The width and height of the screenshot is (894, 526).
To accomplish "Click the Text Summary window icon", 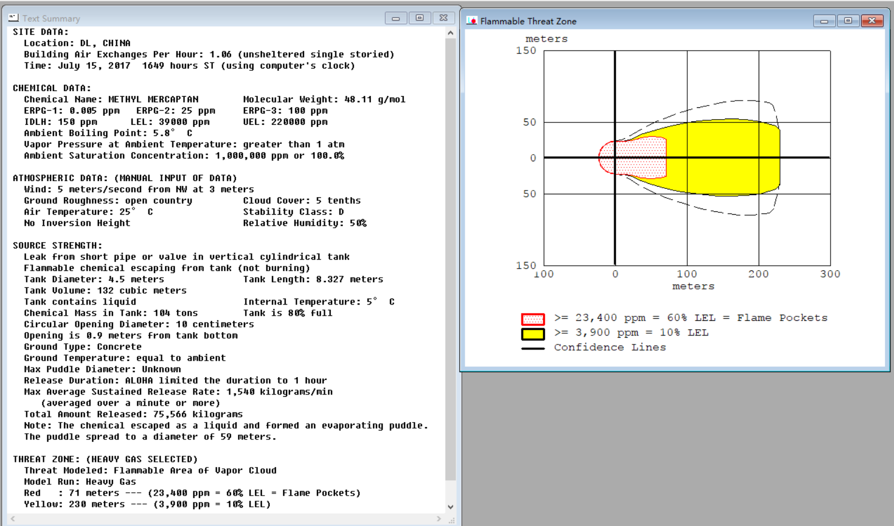I will click(13, 18).
